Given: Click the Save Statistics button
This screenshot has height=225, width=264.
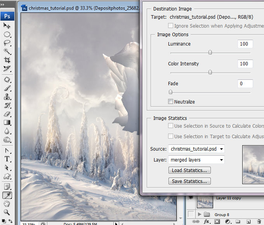Looking at the screenshot, I should coord(189,181).
